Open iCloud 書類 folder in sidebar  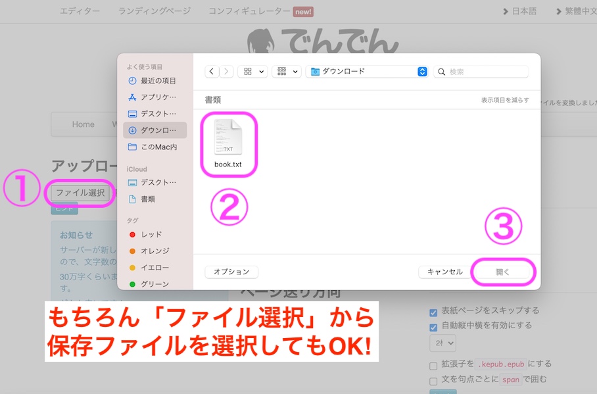click(147, 199)
